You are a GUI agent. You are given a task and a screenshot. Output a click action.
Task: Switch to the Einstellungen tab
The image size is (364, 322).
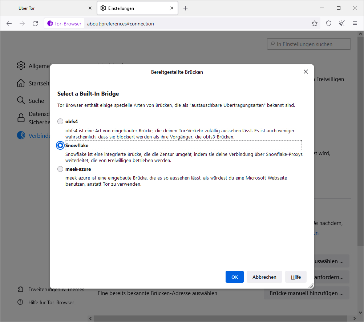[137, 8]
